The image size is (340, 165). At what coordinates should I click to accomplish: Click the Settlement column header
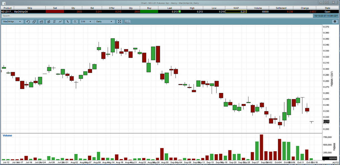[x=281, y=8]
